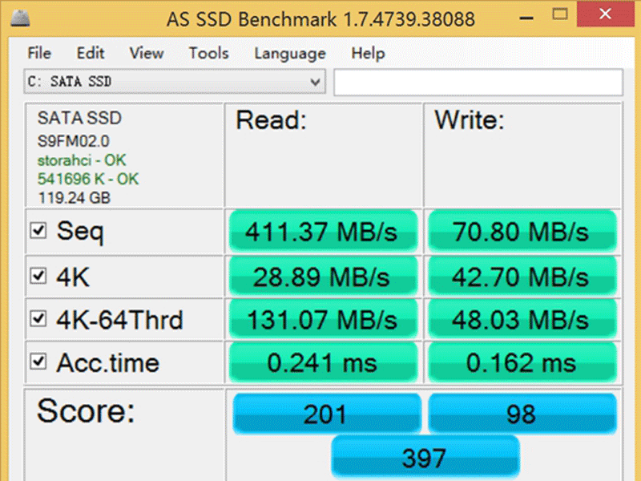Image resolution: width=641 pixels, height=481 pixels.
Task: Open the File menu
Action: (39, 53)
